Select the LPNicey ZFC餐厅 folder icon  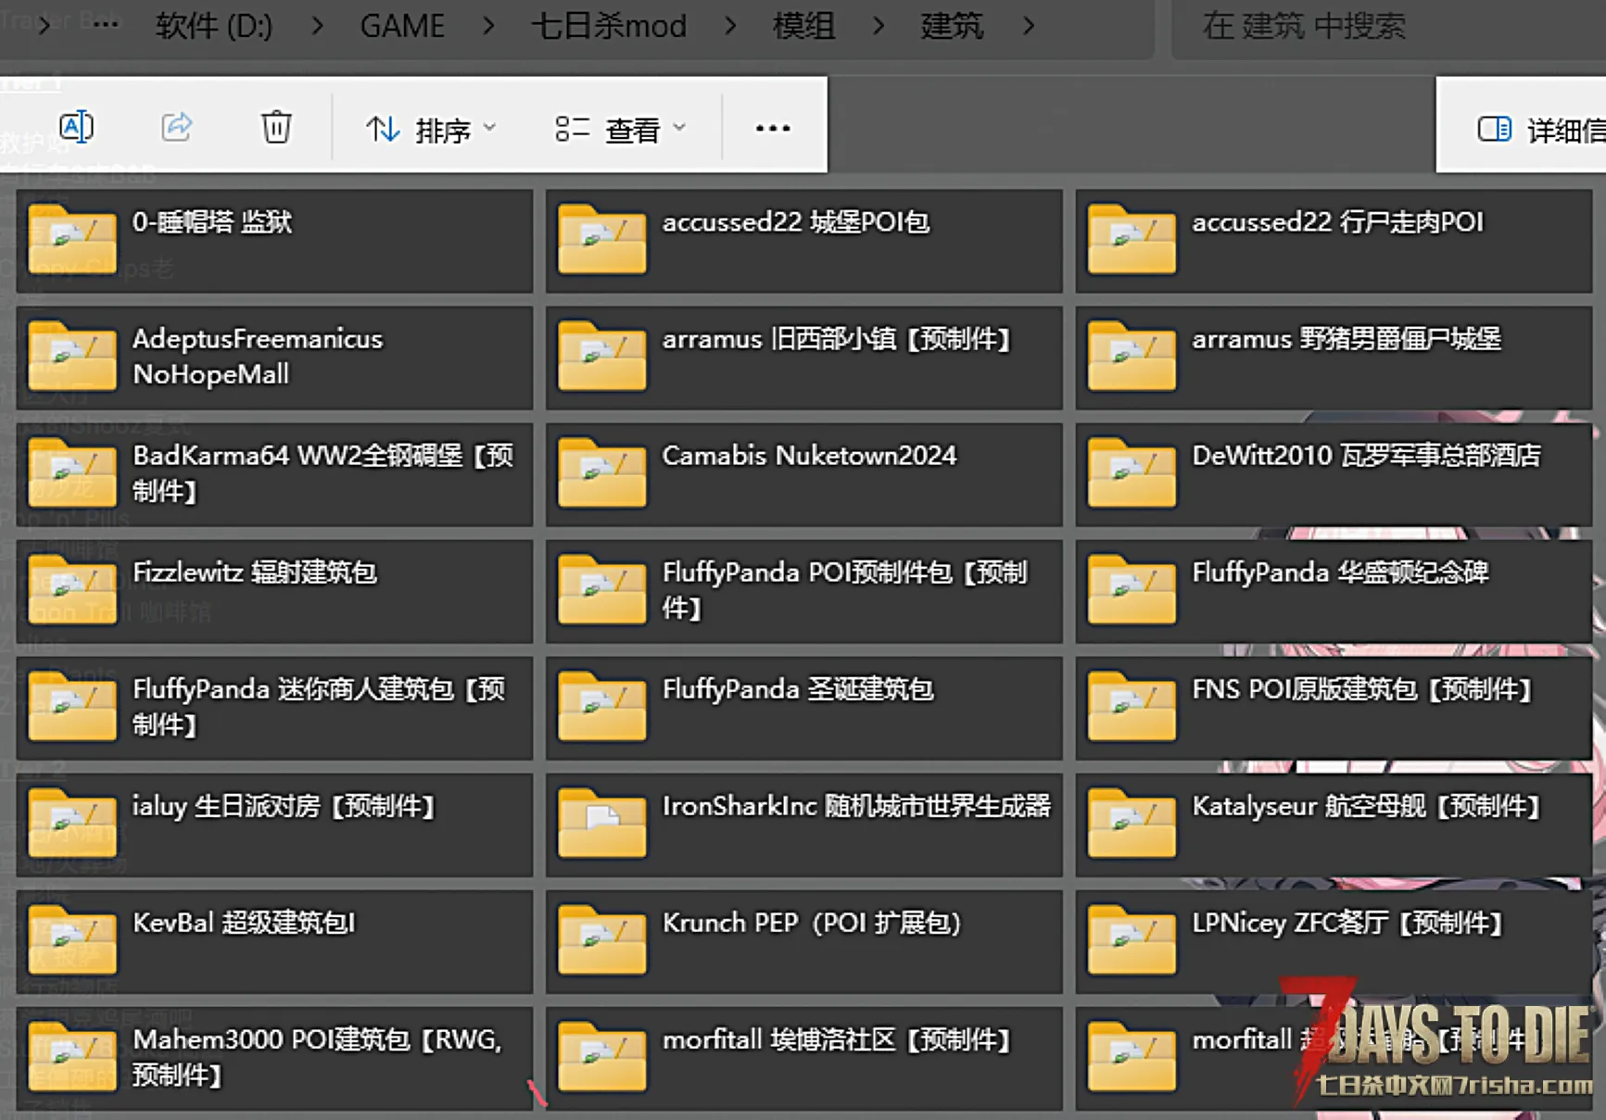pyautogui.click(x=1132, y=939)
